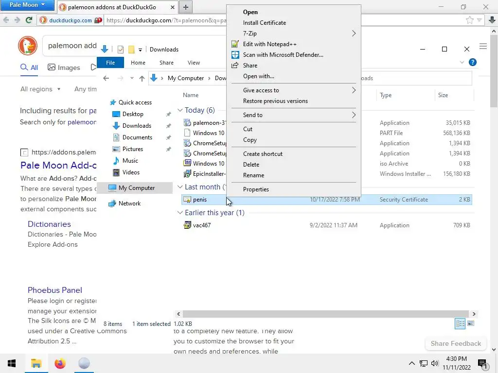The width and height of the screenshot is (498, 373).
Task: Open Properties from the context menu
Action: coord(256,189)
